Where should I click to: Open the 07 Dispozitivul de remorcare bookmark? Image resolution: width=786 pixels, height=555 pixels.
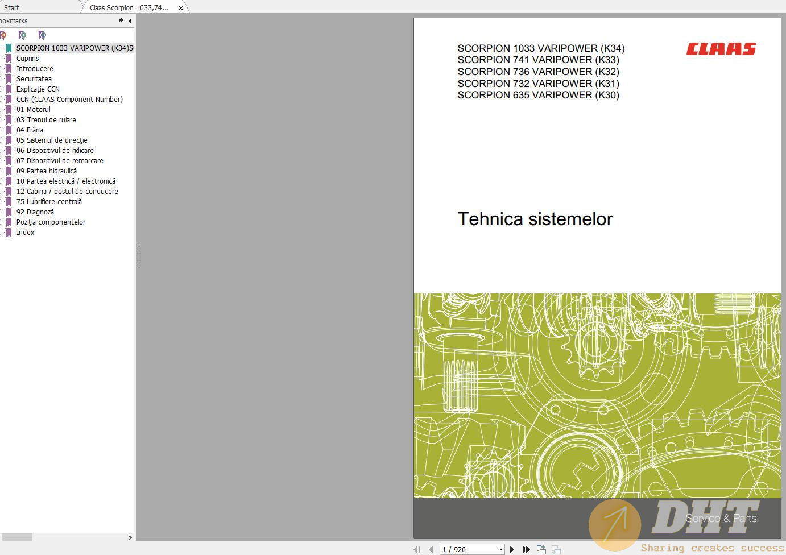click(x=60, y=161)
